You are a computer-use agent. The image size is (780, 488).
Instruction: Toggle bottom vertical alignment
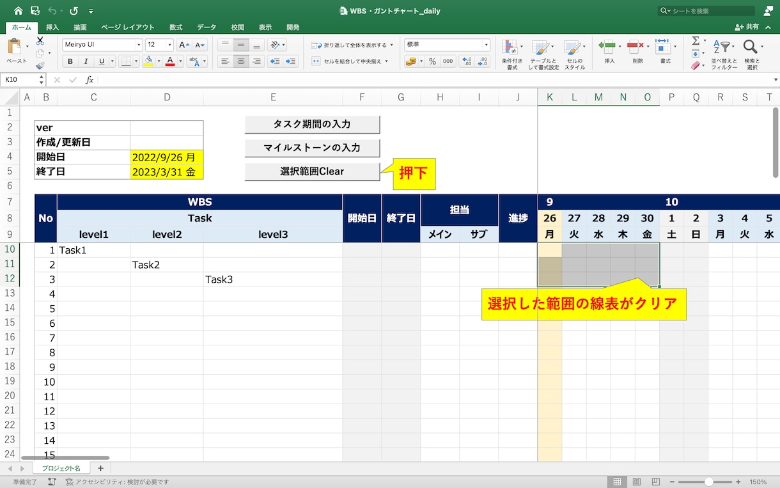pos(257,45)
